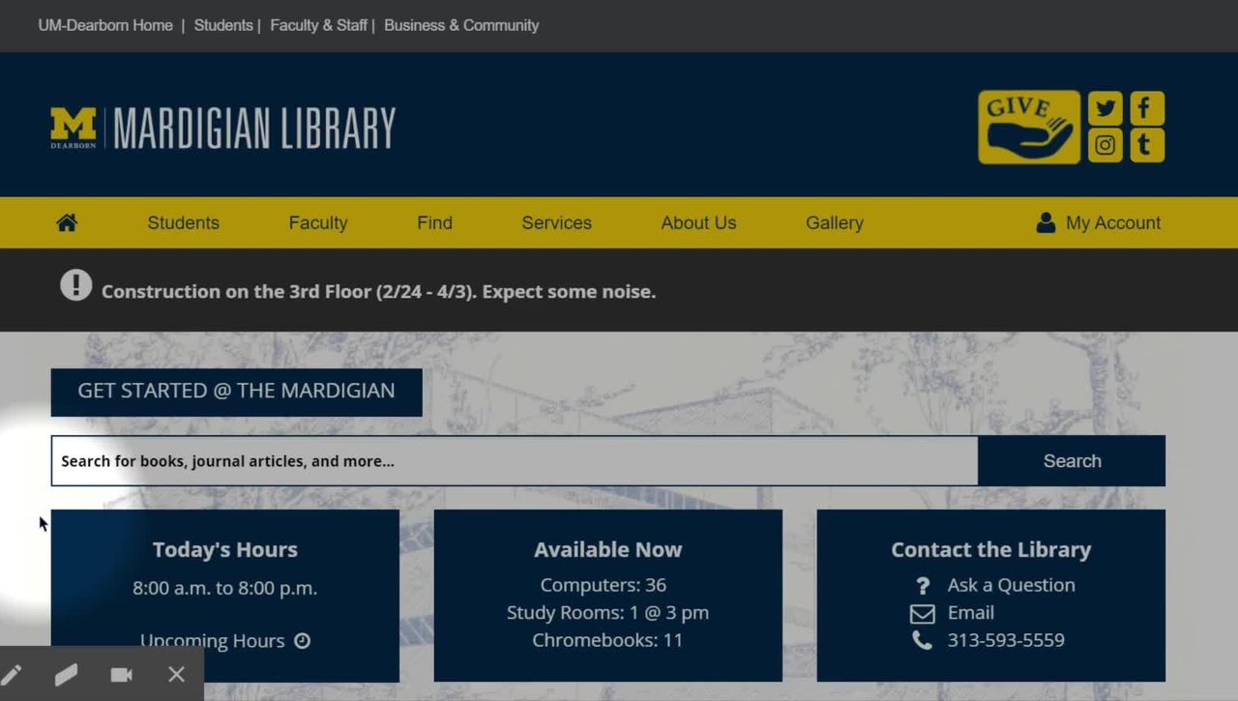The image size is (1238, 701).
Task: Focus the books and articles search field
Action: click(x=515, y=461)
